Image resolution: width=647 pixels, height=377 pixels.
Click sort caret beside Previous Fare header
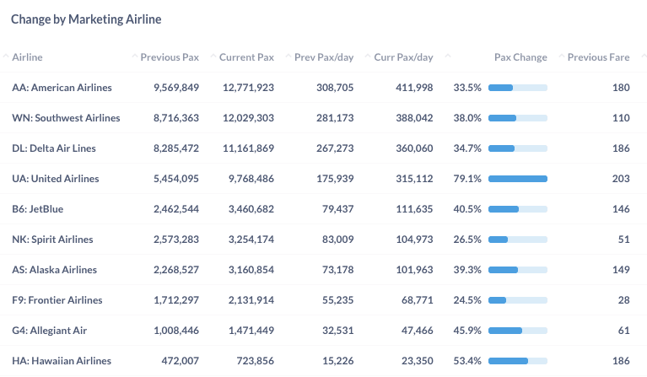(x=562, y=57)
